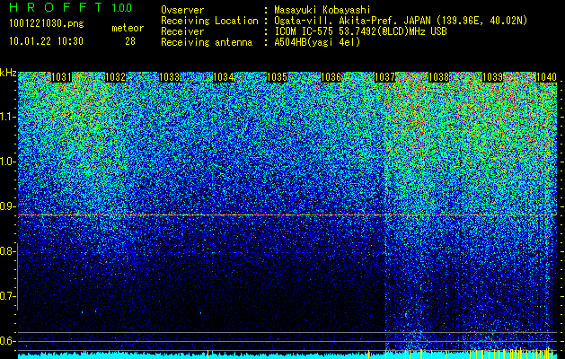The height and width of the screenshot is (359, 565).
Task: Click the 1038 time marker label
Action: coord(439,77)
